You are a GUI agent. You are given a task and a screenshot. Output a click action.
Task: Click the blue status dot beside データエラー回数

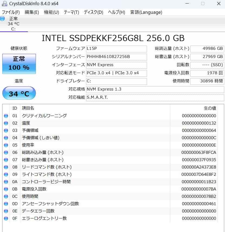[6, 211]
